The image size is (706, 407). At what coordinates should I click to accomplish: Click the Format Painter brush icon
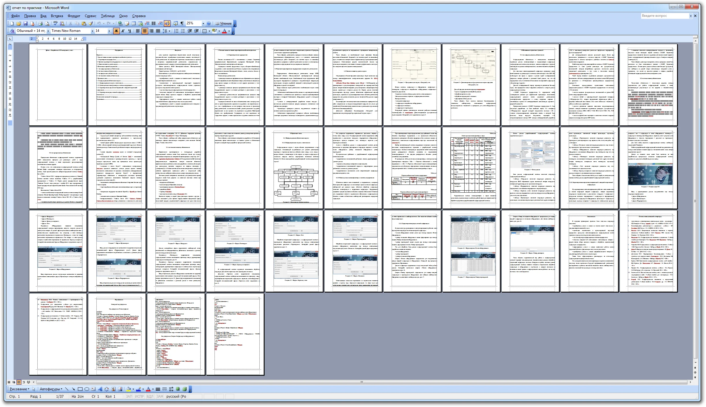(91, 23)
